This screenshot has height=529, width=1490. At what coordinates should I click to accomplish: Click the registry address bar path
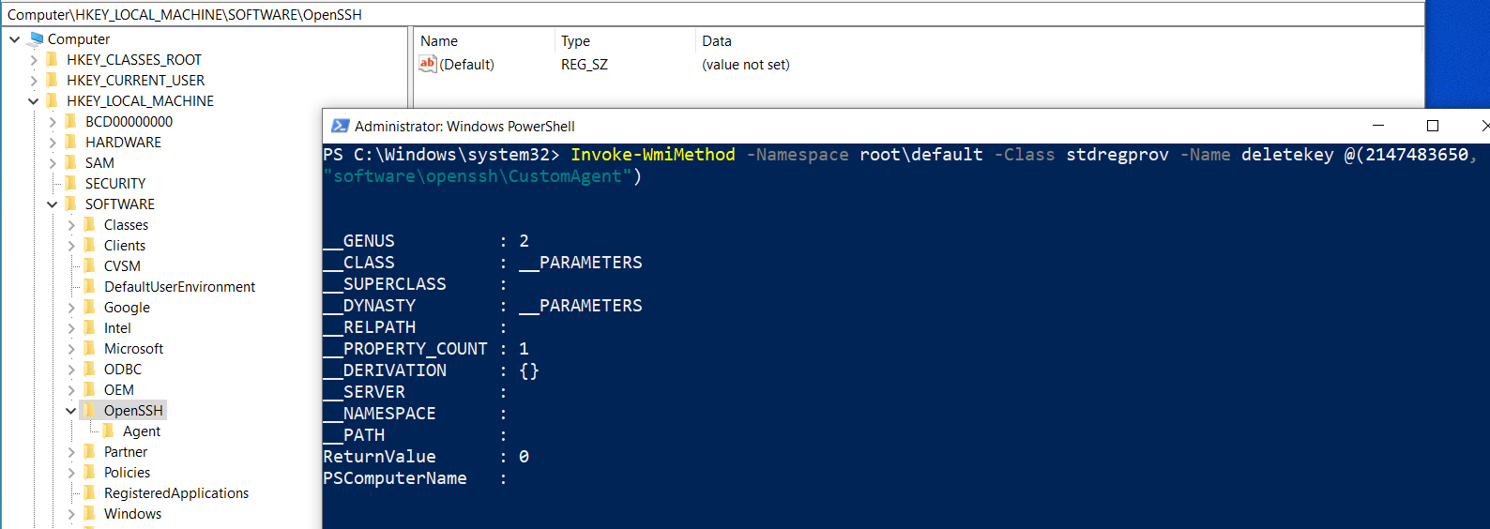point(185,14)
